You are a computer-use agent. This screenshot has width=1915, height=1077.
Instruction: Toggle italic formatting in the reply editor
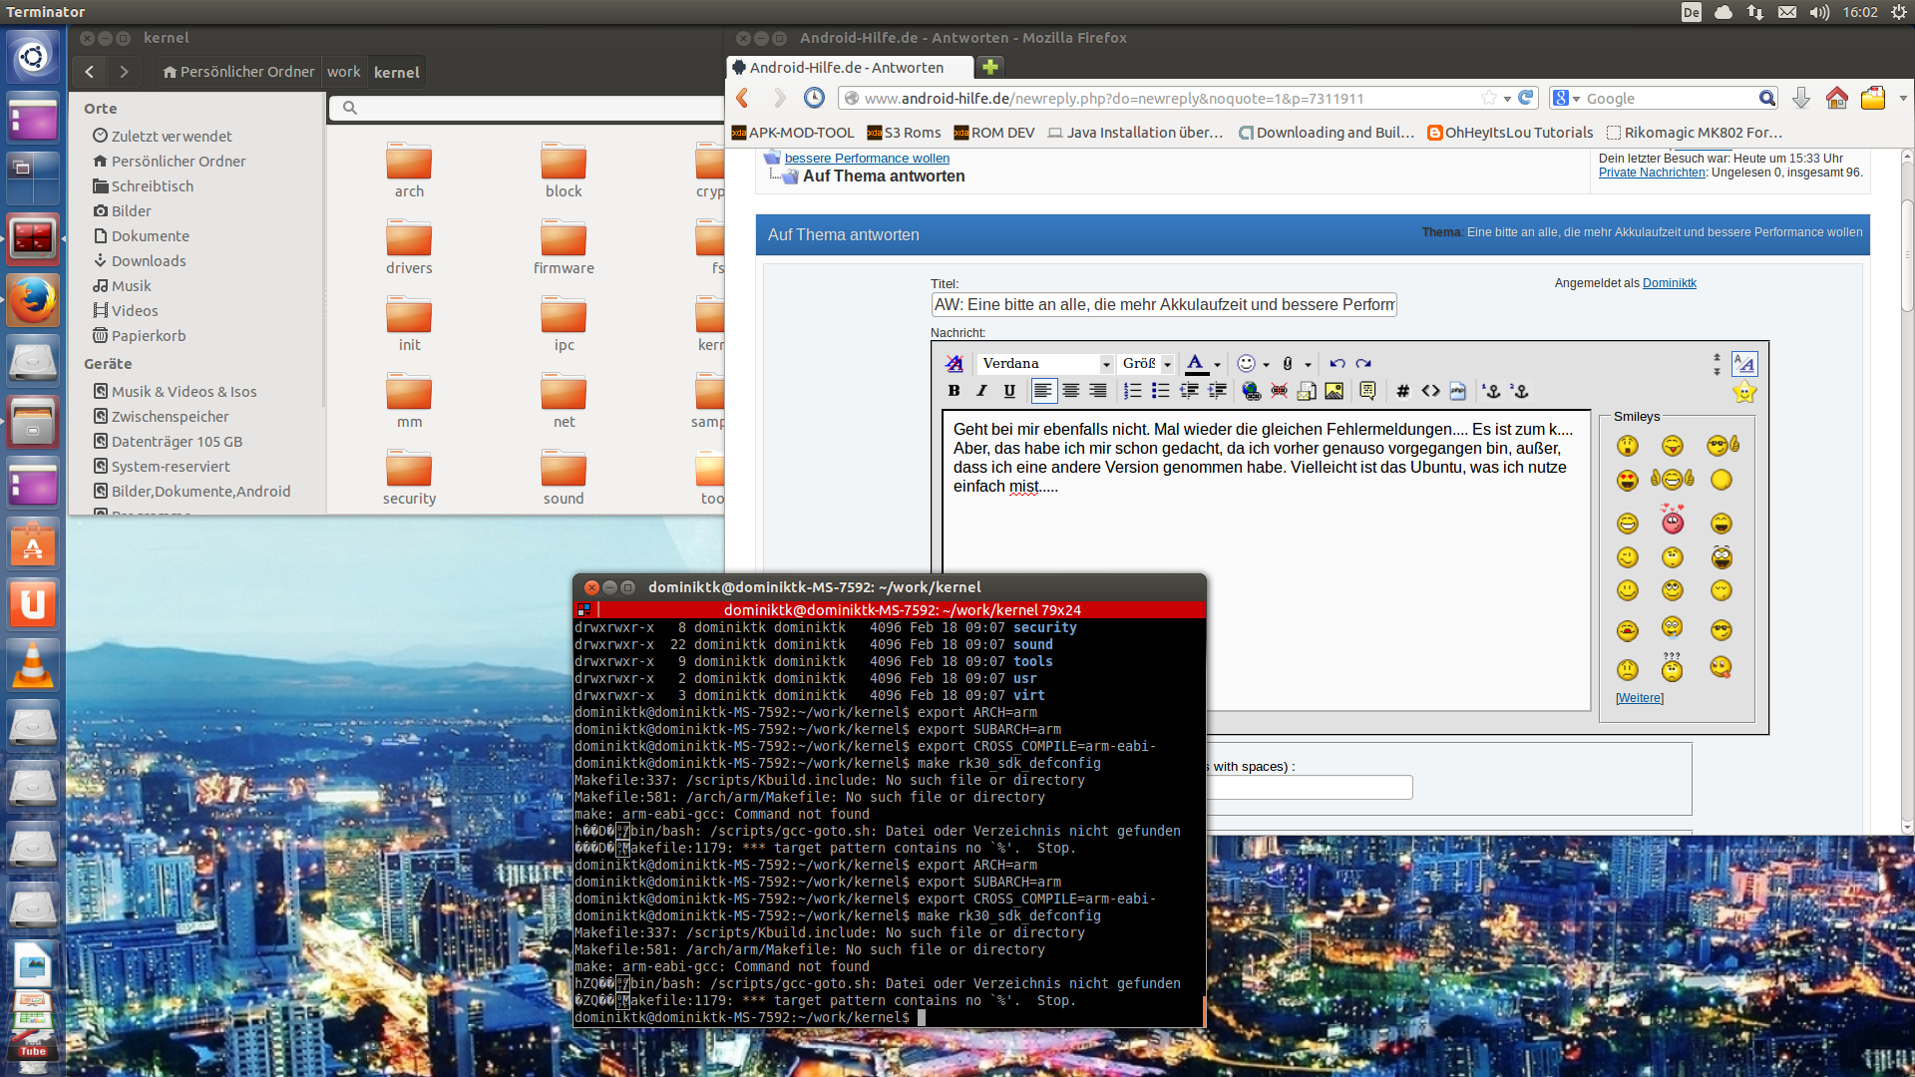coord(981,391)
